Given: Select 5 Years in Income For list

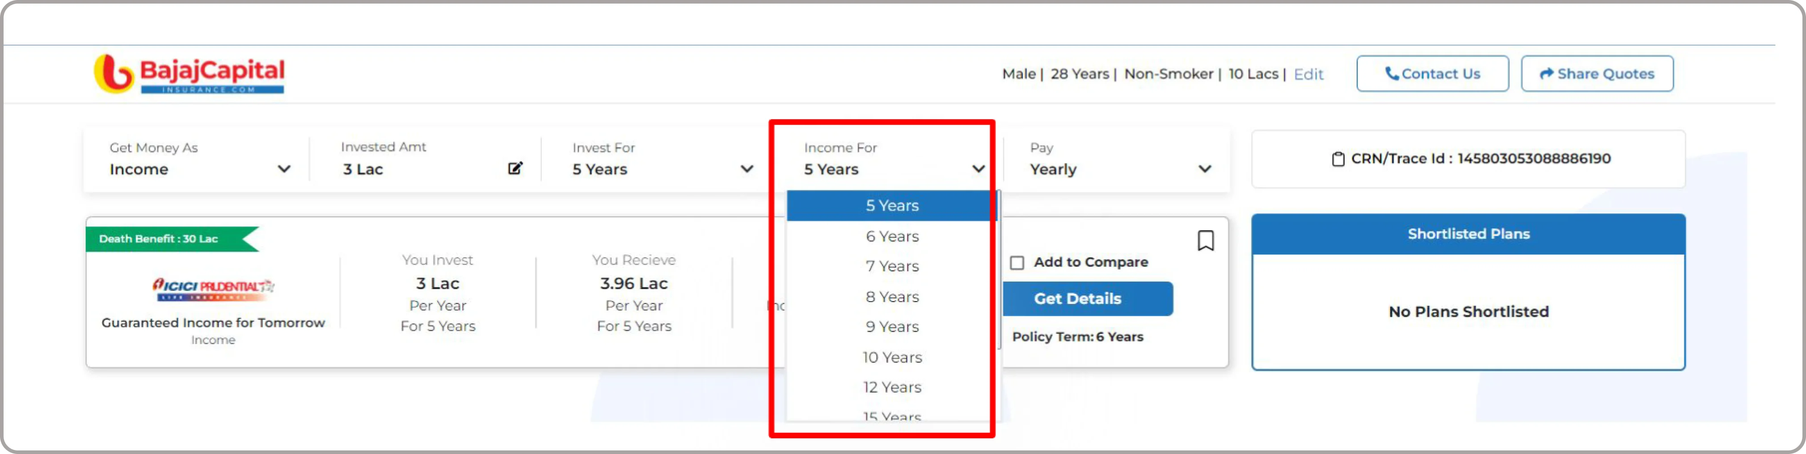Looking at the screenshot, I should (891, 206).
